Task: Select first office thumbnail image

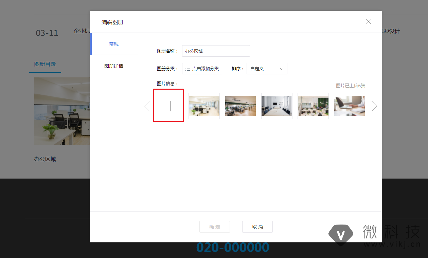Action: tap(204, 106)
